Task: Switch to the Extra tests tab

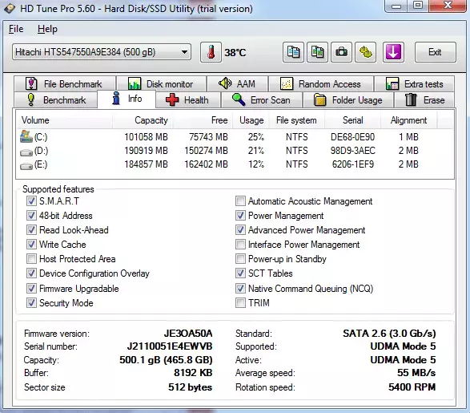Action: point(414,83)
